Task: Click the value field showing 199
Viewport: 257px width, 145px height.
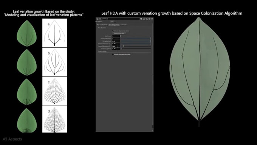Action: pos(116,46)
